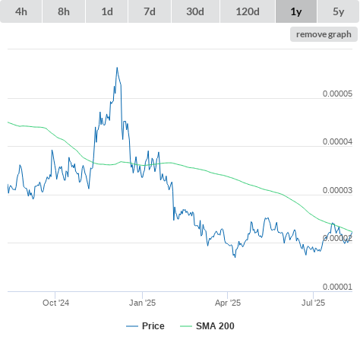Click the Apr '25 axis label
Image resolution: width=360 pixels, height=346 pixels.
coord(228,303)
